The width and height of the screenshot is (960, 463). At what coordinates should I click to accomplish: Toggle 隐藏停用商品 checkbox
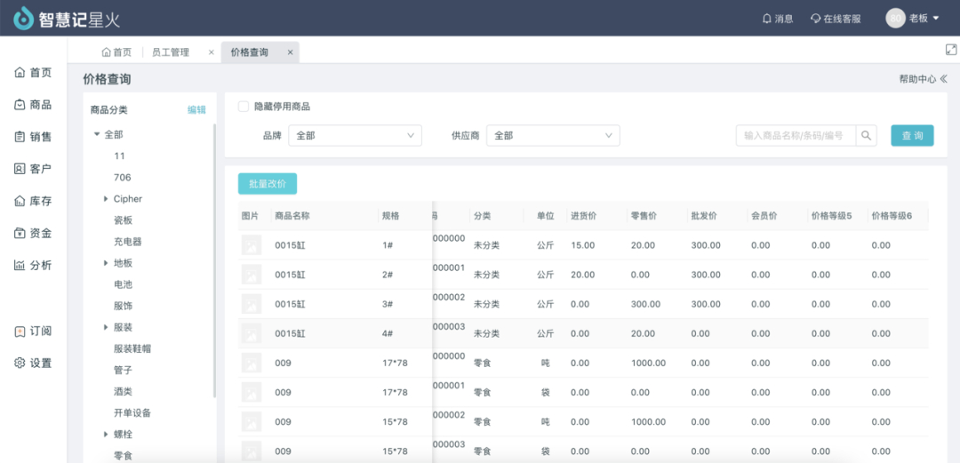pos(244,107)
